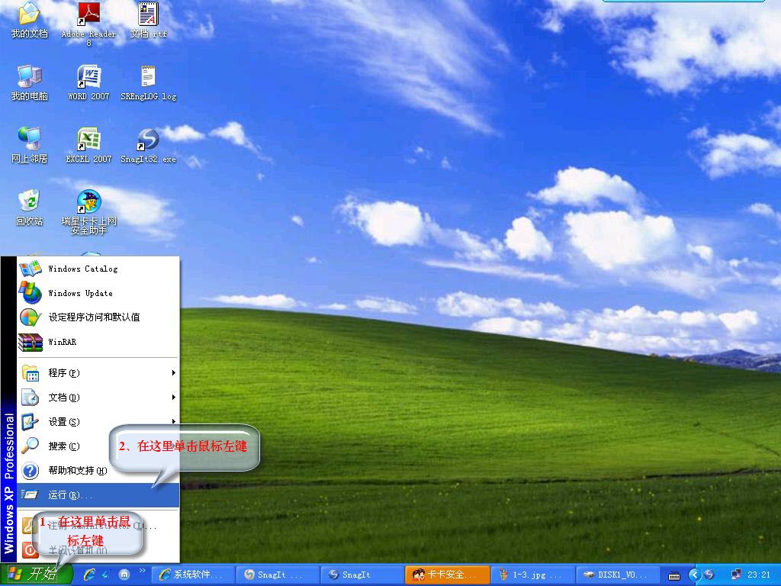Open 网上邻居 on the desktop
This screenshot has height=586, width=781.
(30, 145)
